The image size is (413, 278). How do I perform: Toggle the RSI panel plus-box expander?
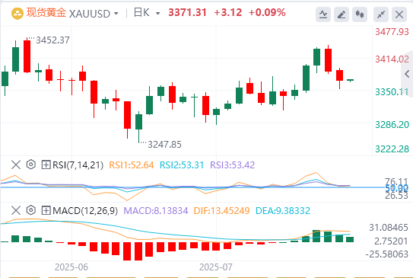click(46, 165)
